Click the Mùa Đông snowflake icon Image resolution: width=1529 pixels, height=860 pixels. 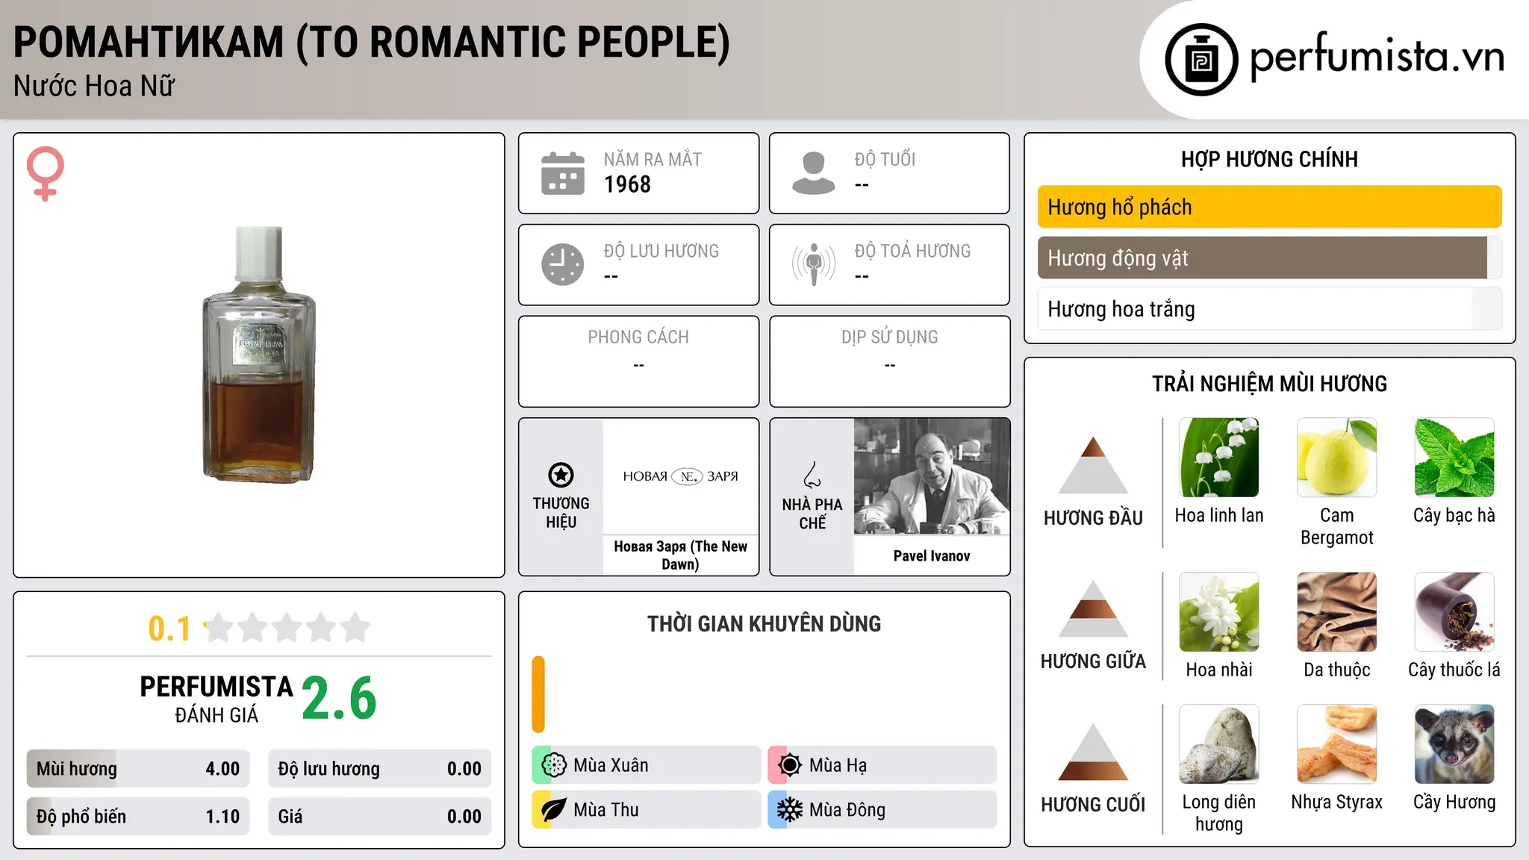pyautogui.click(x=790, y=810)
